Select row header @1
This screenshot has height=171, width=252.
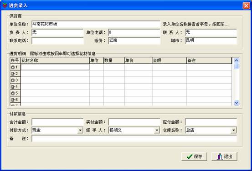[15, 67]
